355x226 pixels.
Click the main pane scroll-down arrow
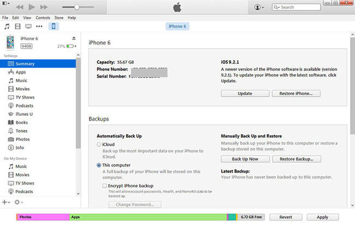pos(352,205)
